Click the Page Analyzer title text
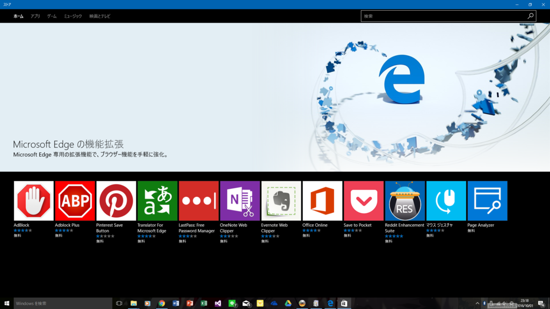This screenshot has width=550, height=309. 481,225
